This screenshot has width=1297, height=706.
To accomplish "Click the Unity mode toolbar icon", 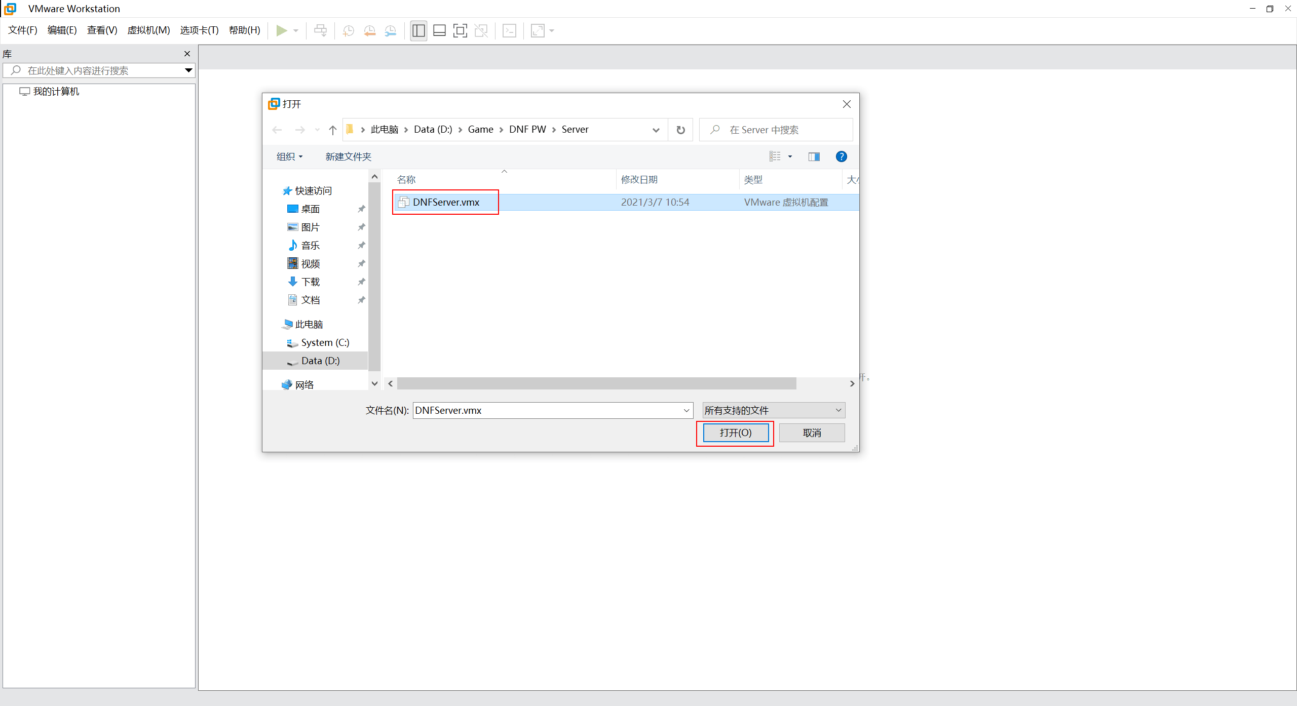I will click(x=481, y=31).
